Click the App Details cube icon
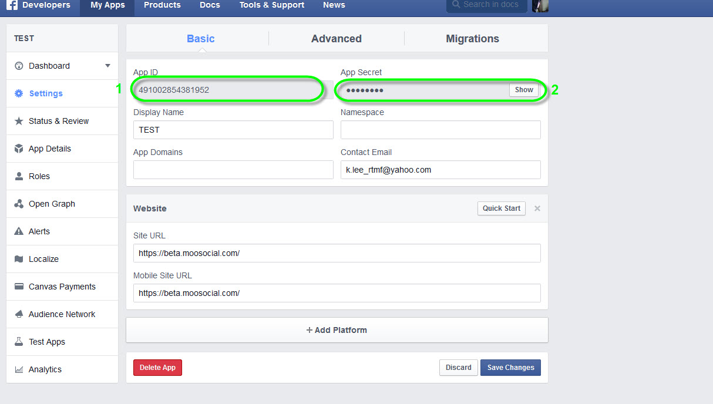Screen dimensions: 713x404 tap(19, 149)
